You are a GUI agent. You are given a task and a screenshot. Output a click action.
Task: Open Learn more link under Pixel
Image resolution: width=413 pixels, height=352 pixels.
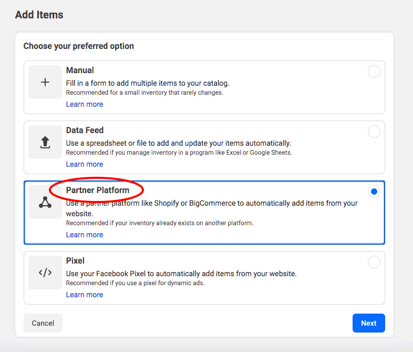point(85,295)
